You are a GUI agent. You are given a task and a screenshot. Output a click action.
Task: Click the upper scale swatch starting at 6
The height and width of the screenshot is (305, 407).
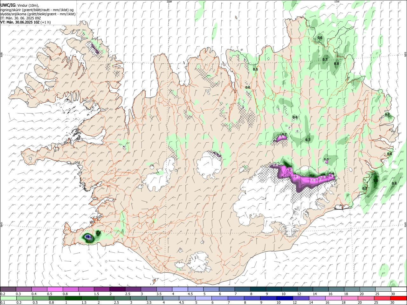tap(226, 289)
